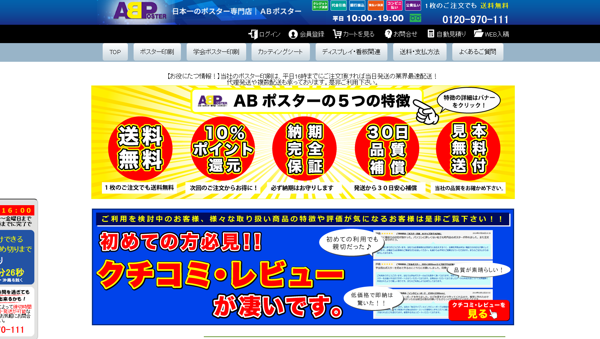Click the top review screenshot thumbnail
This screenshot has width=600, height=339.
(433, 244)
